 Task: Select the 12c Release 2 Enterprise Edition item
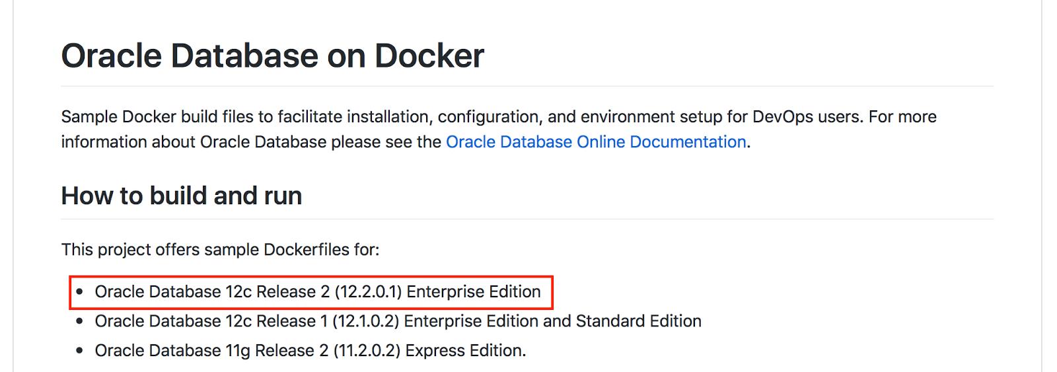pyautogui.click(x=317, y=292)
